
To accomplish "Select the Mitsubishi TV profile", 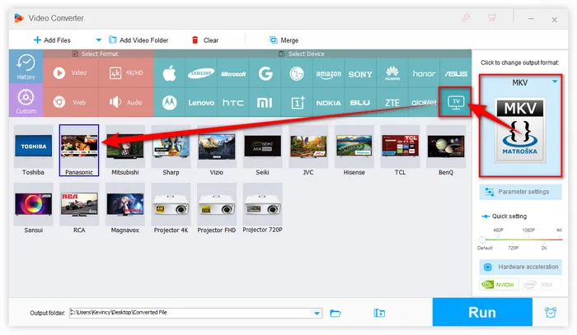I will (125, 151).
